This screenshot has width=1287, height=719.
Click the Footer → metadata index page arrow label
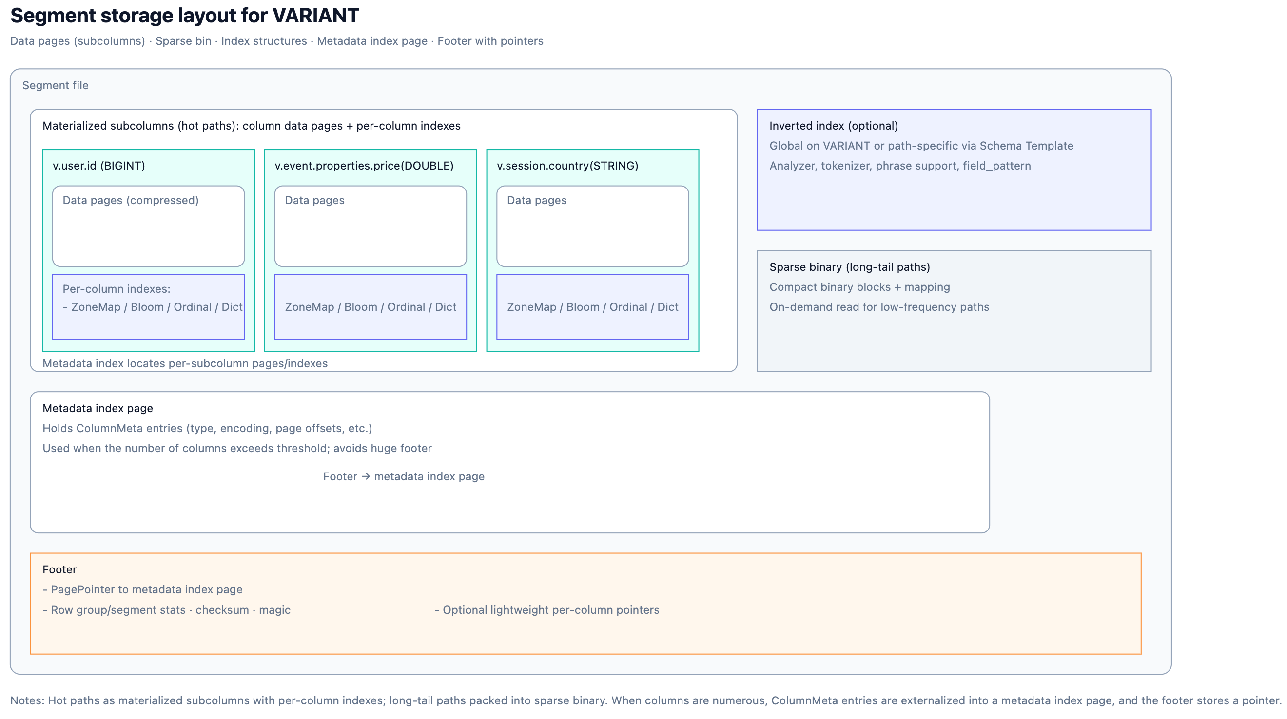[404, 476]
